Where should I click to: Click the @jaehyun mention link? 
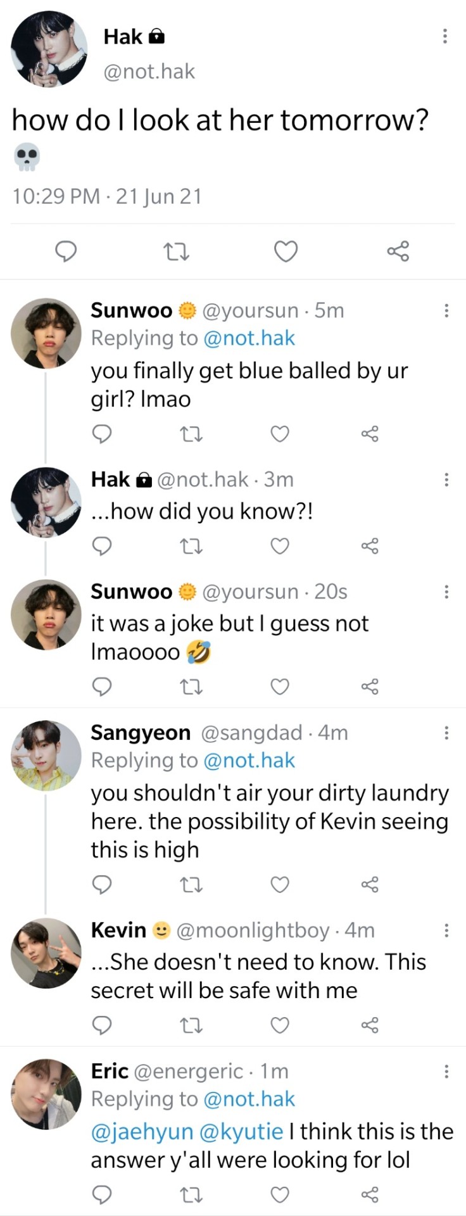tap(142, 1131)
